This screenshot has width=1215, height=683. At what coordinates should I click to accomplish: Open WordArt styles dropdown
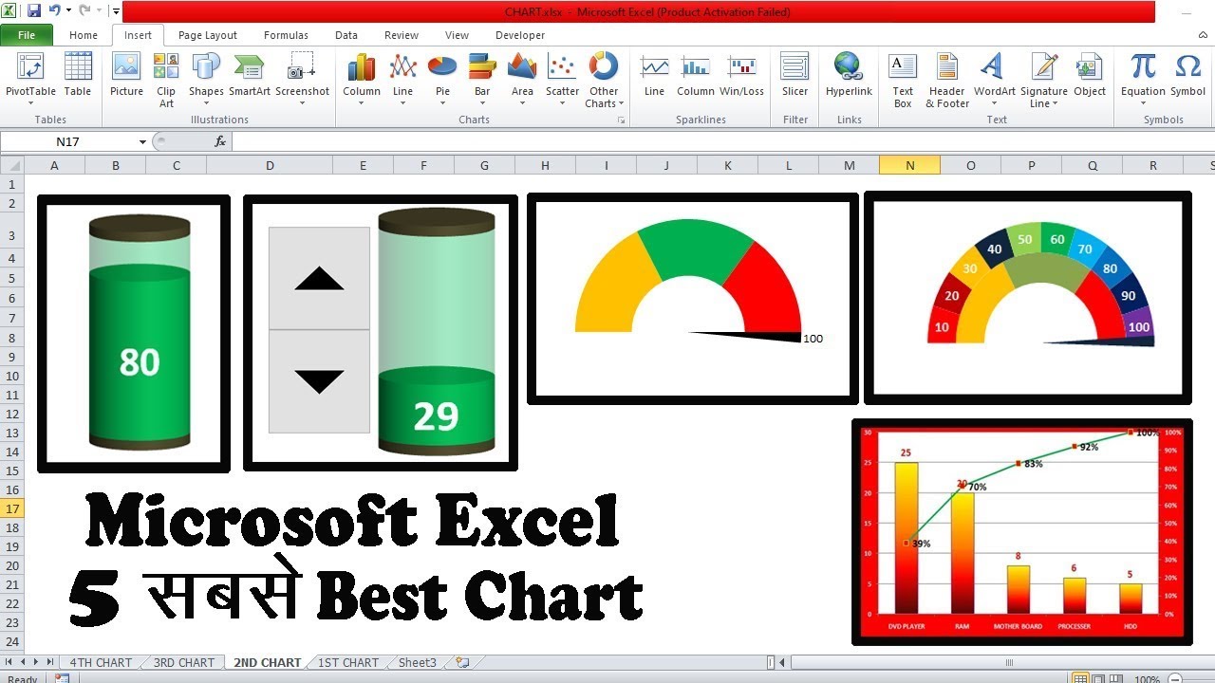(995, 80)
